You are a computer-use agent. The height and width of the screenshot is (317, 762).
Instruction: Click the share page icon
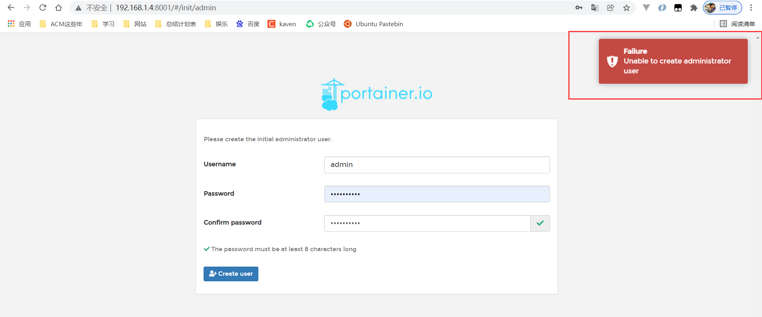pyautogui.click(x=610, y=8)
